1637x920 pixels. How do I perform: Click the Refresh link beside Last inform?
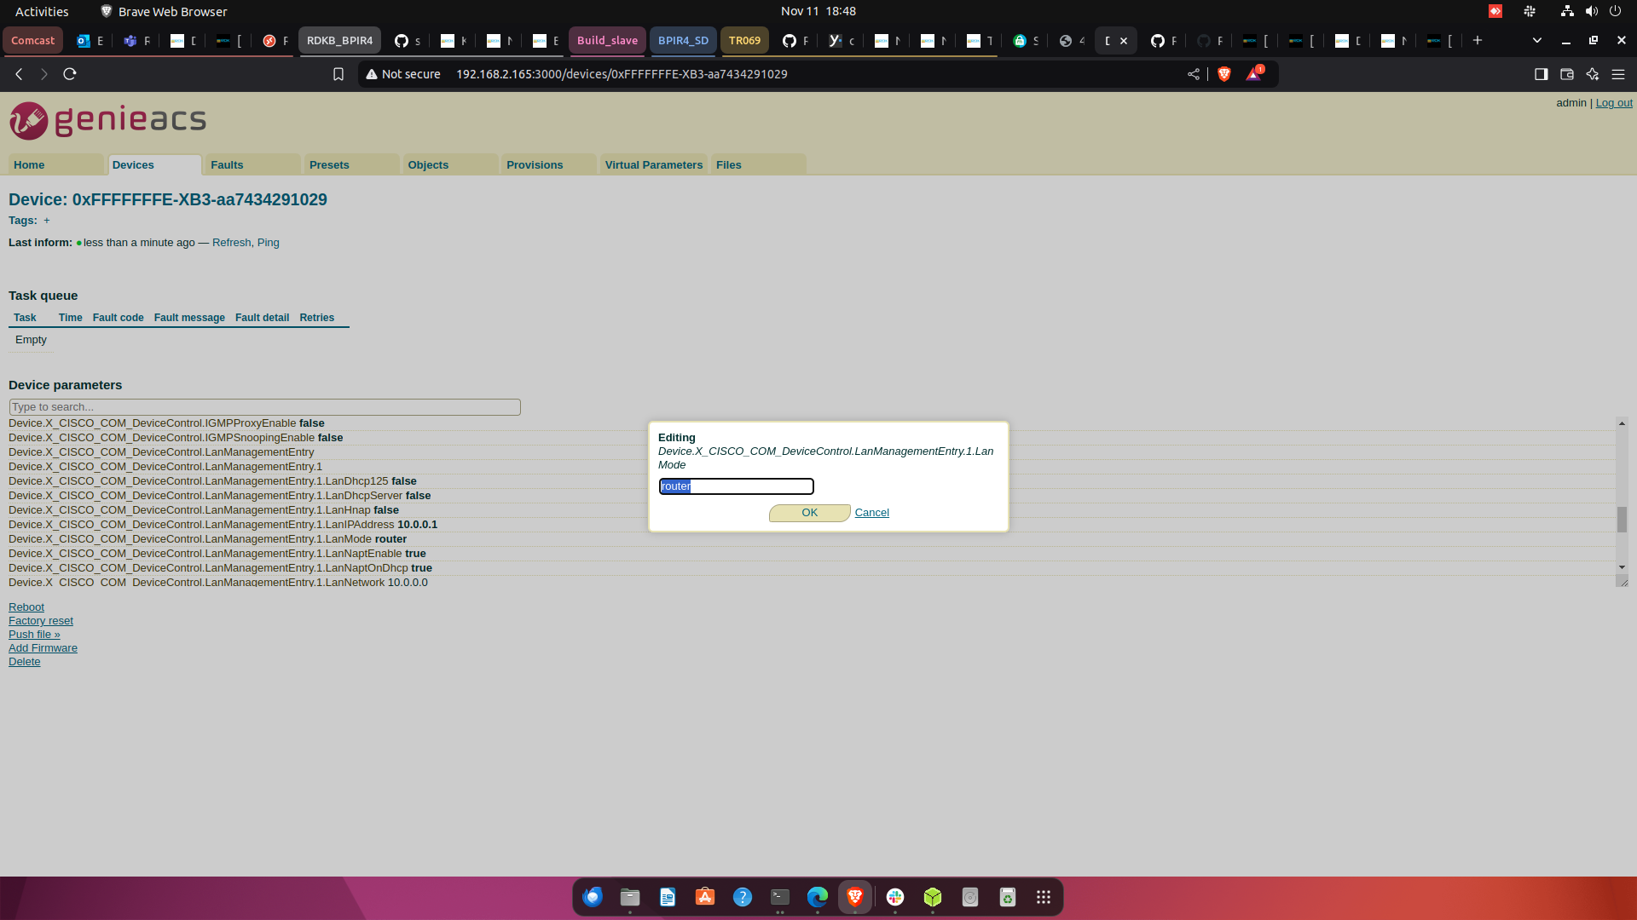[x=231, y=243]
